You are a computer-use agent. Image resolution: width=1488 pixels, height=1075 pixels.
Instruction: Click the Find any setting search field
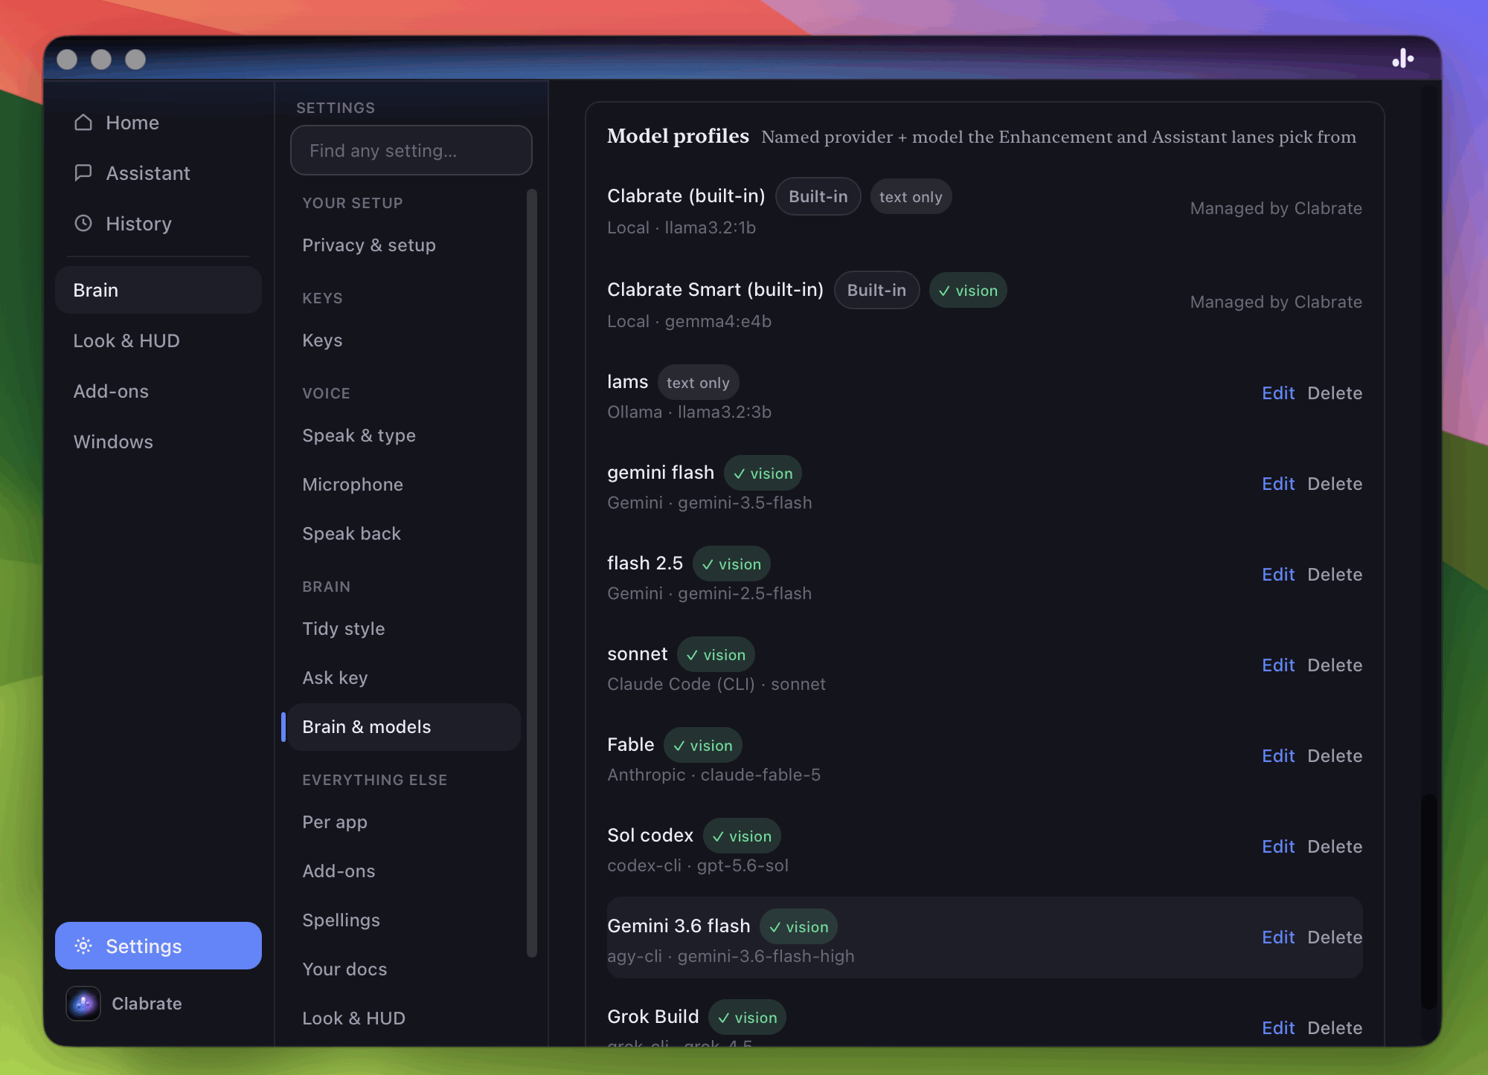click(x=411, y=150)
